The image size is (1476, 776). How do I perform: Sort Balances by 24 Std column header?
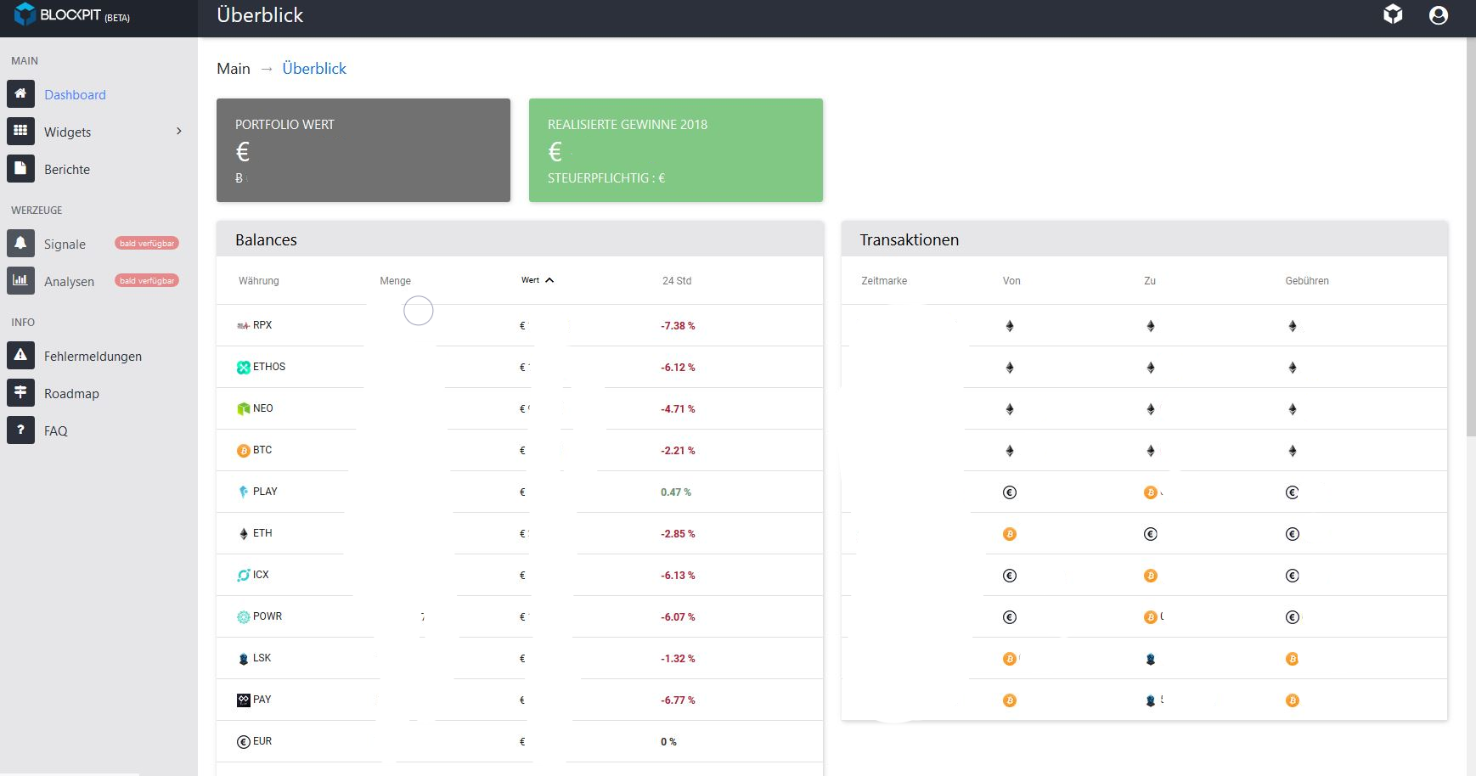(677, 281)
